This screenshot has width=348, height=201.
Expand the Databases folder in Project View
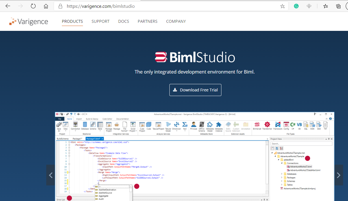[282, 174]
